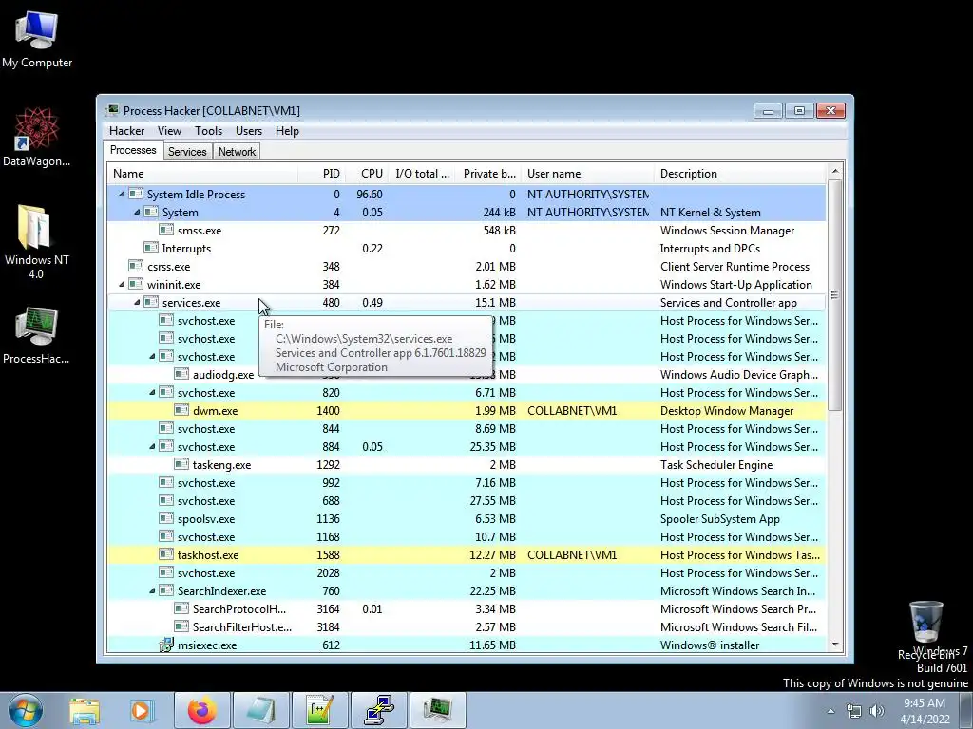
Task: Collapse svchost.exe PID 884 node
Action: pyautogui.click(x=152, y=446)
